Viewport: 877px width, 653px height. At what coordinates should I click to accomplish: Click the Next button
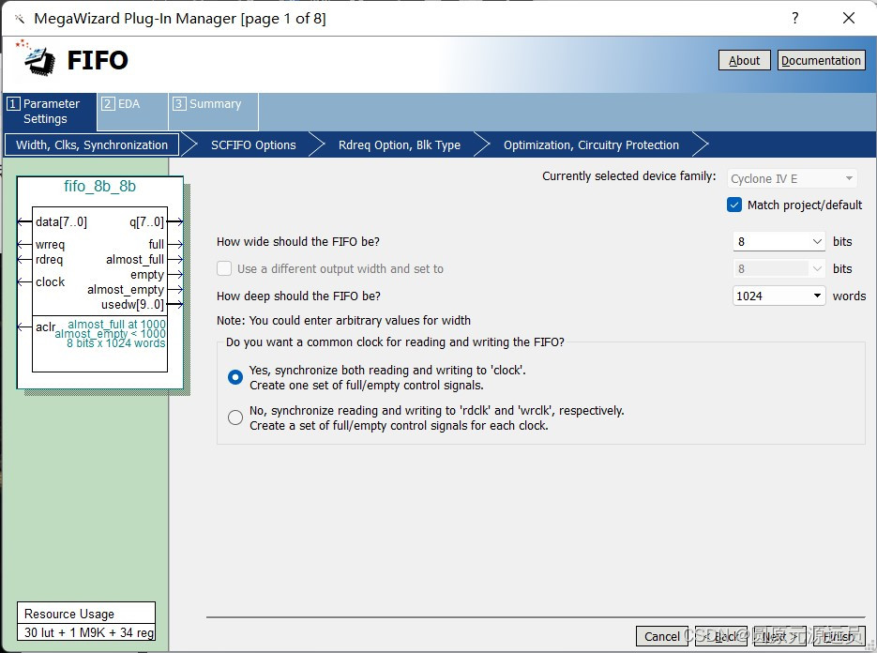[x=779, y=636]
